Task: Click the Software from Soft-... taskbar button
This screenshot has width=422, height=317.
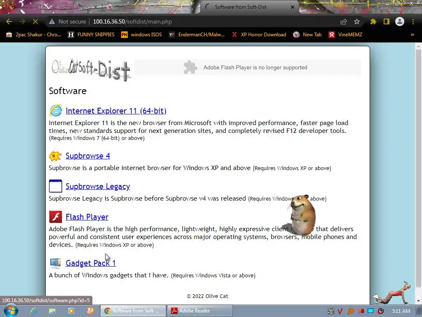Action: point(133,311)
